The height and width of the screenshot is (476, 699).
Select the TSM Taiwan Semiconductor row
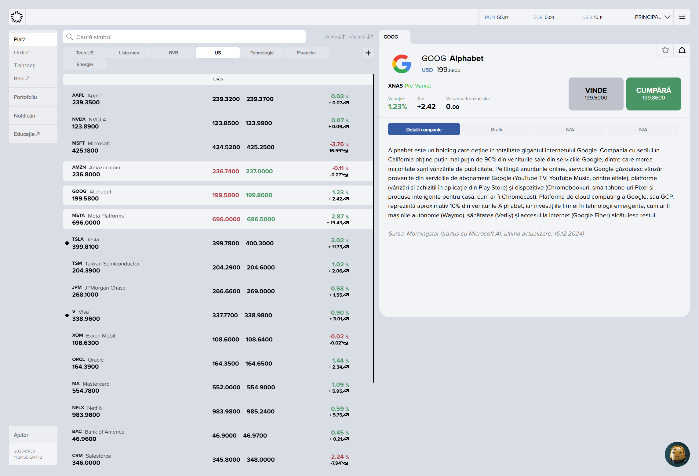[x=218, y=267]
